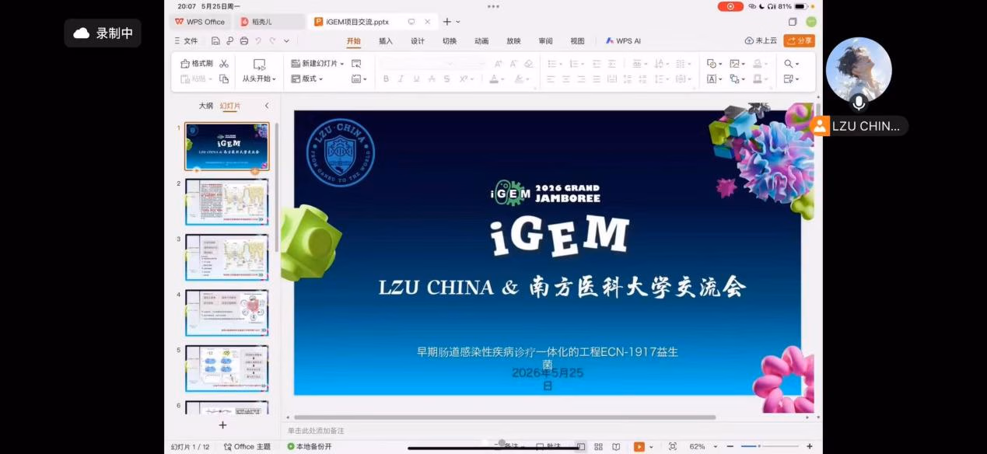This screenshot has width=987, height=454.
Task: Switch to the 审阅 ribbon tab
Action: (x=545, y=41)
